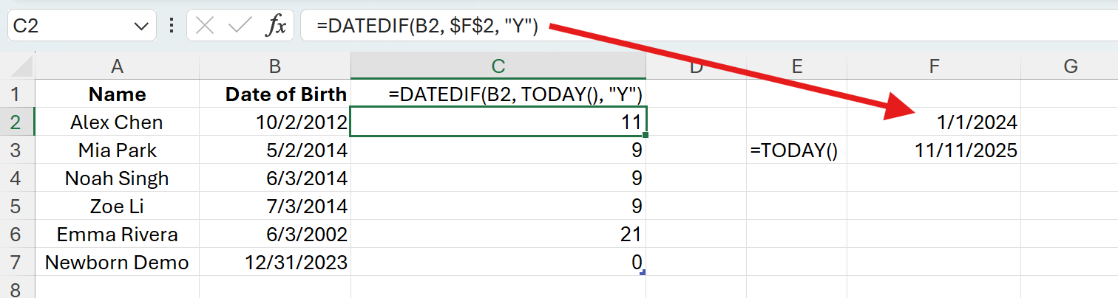Screen dimensions: 1118x298
Task: Click the Select All corner triangle
Action: tap(18, 67)
